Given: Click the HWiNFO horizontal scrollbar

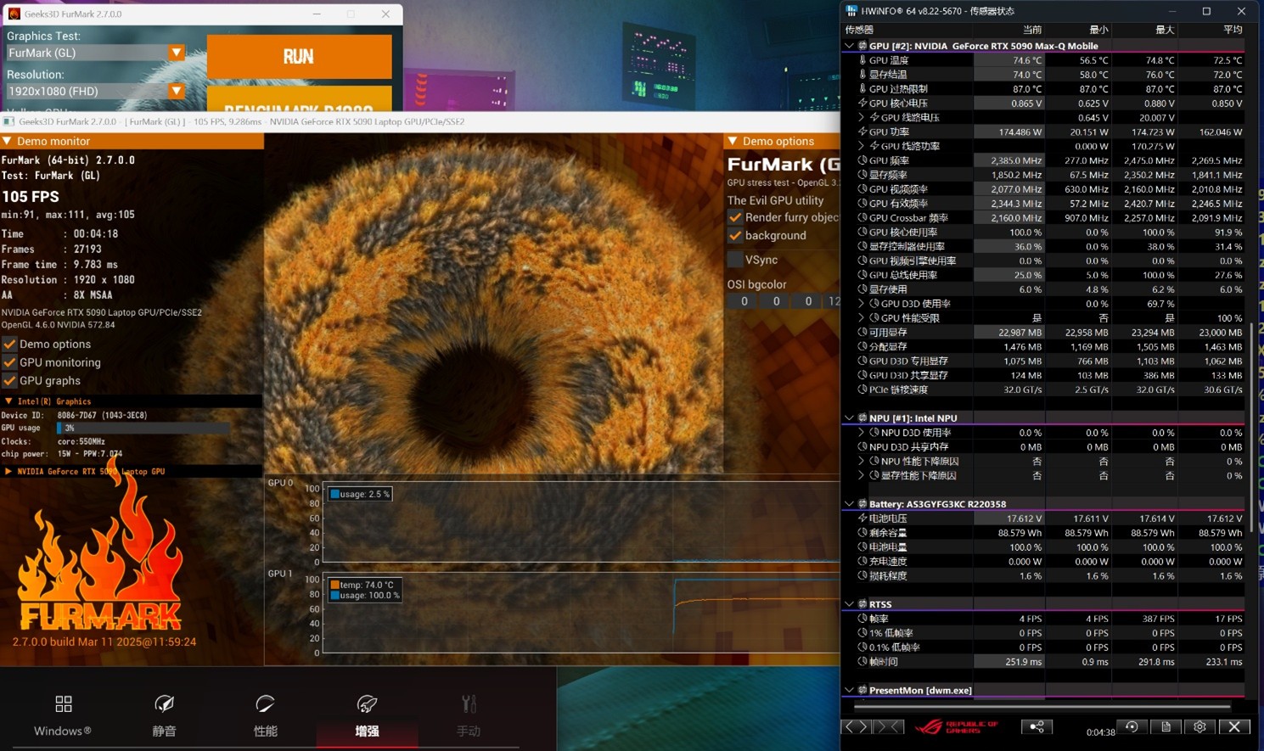Looking at the screenshot, I should point(1042,706).
